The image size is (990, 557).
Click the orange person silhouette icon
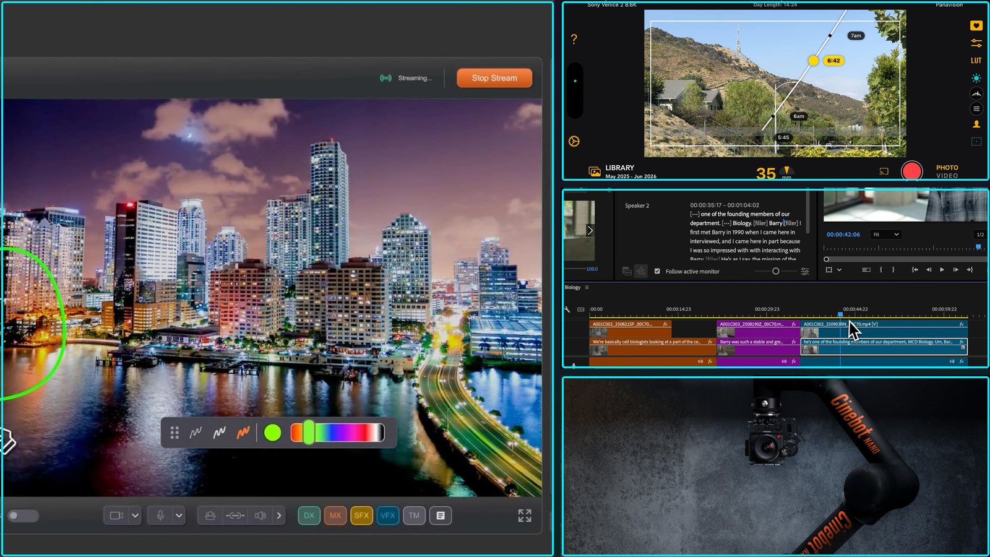(976, 124)
